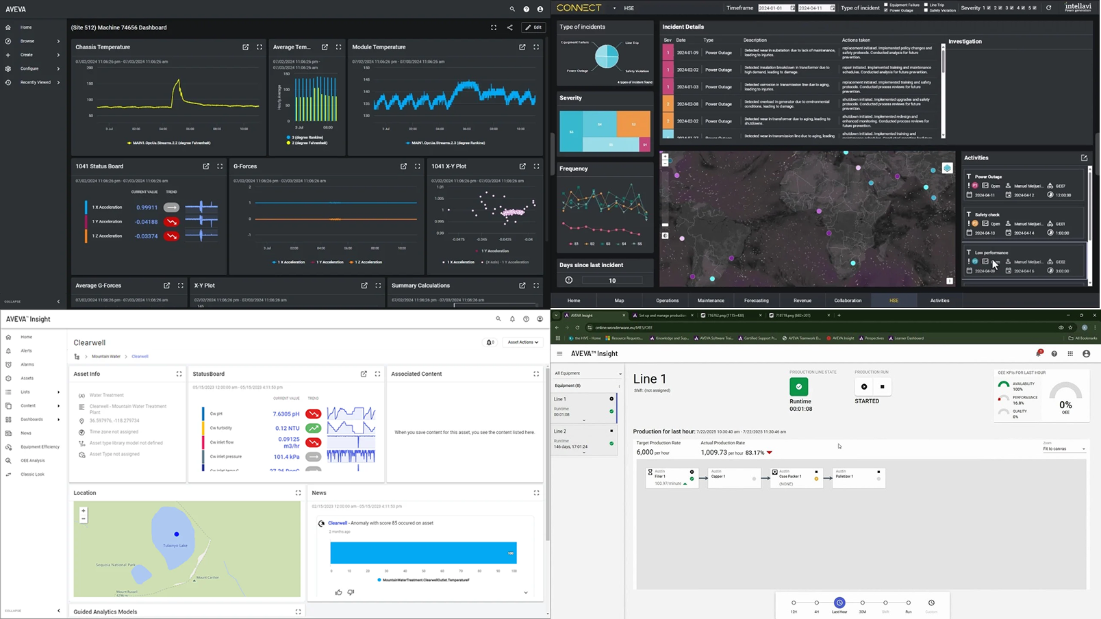The height and width of the screenshot is (619, 1101).
Task: Share the Machine 74656 Dashboard
Action: (x=509, y=27)
